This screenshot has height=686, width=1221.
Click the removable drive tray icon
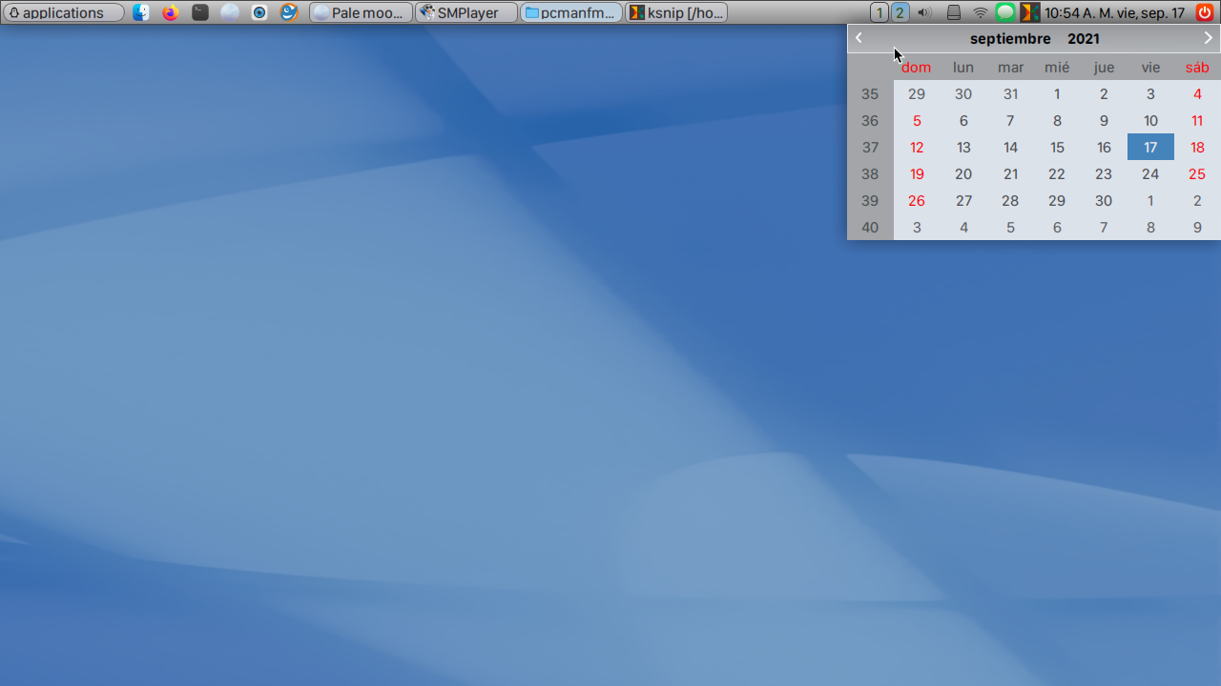(x=953, y=12)
